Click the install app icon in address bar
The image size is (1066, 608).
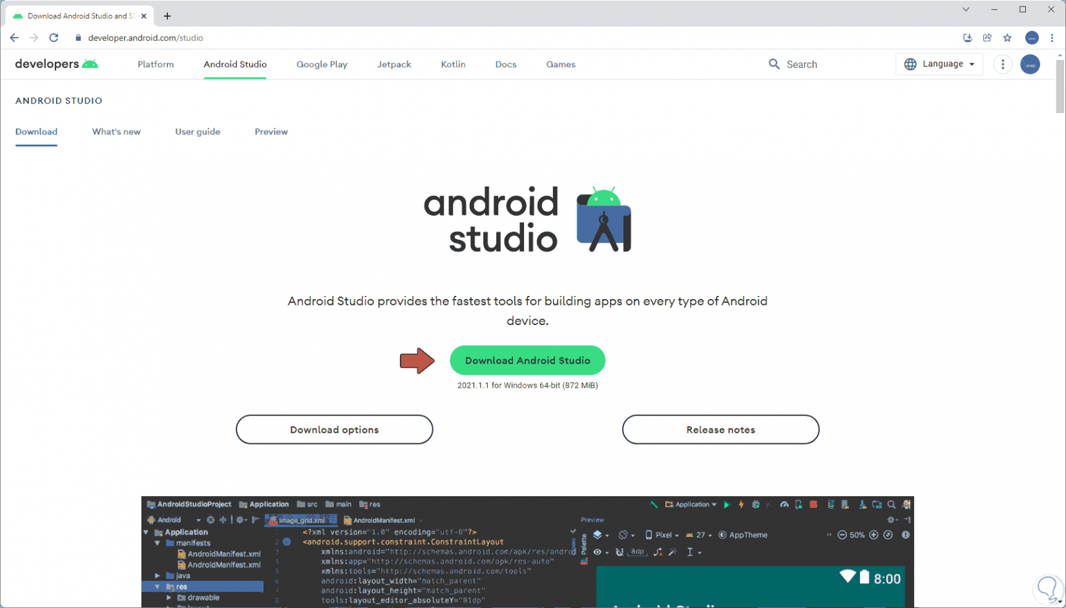967,38
